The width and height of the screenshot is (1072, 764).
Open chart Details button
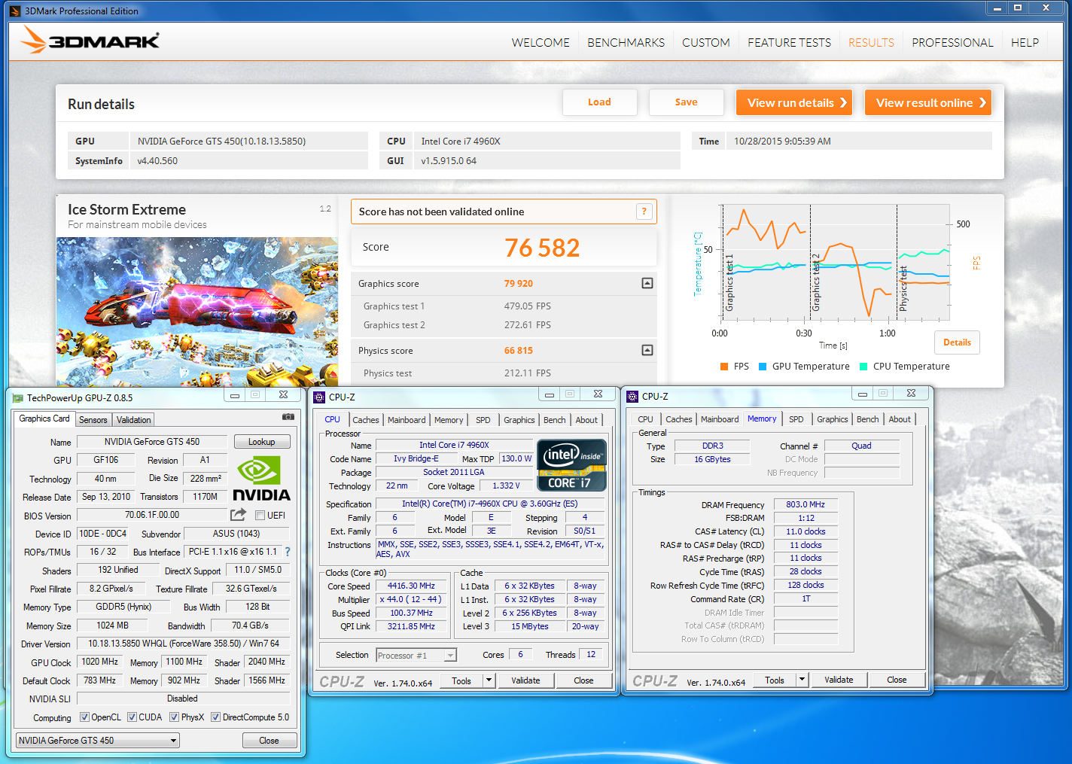(x=958, y=342)
